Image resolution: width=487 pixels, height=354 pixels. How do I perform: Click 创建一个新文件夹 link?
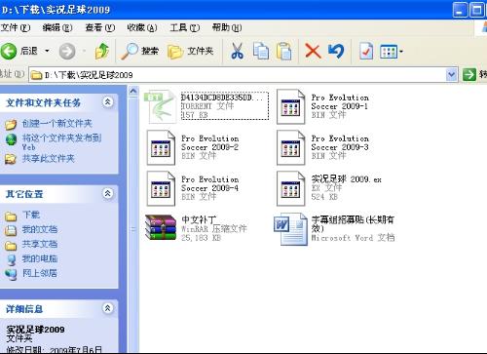coord(56,124)
